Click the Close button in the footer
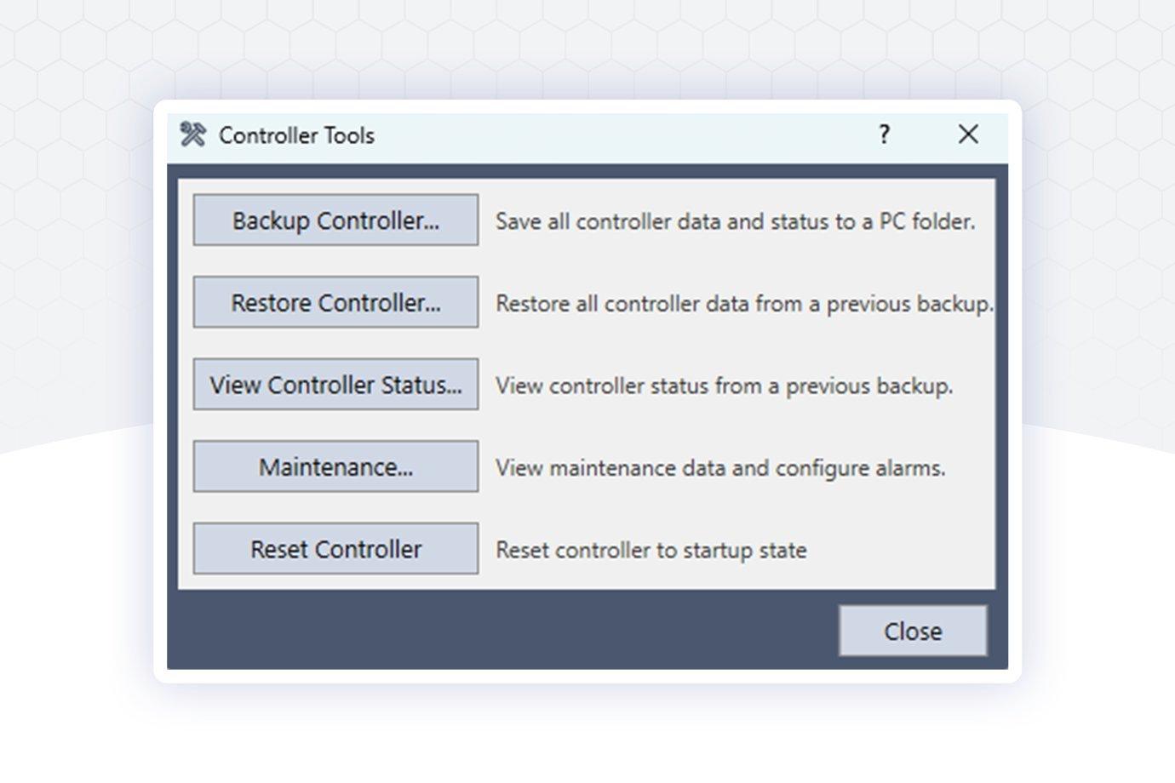Viewport: 1175px width, 783px height. tap(912, 631)
